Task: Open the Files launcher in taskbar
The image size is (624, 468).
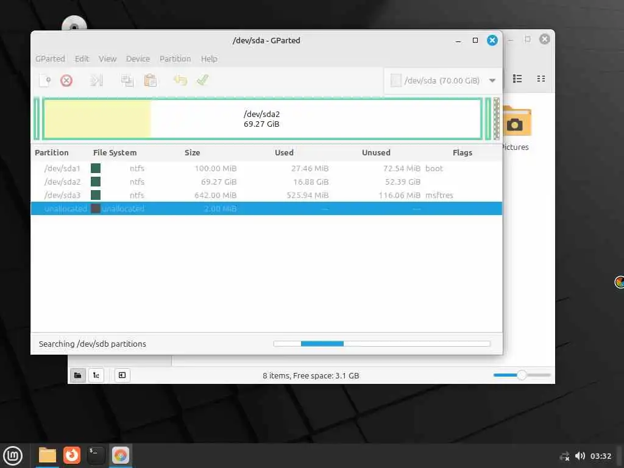Action: pyautogui.click(x=48, y=455)
